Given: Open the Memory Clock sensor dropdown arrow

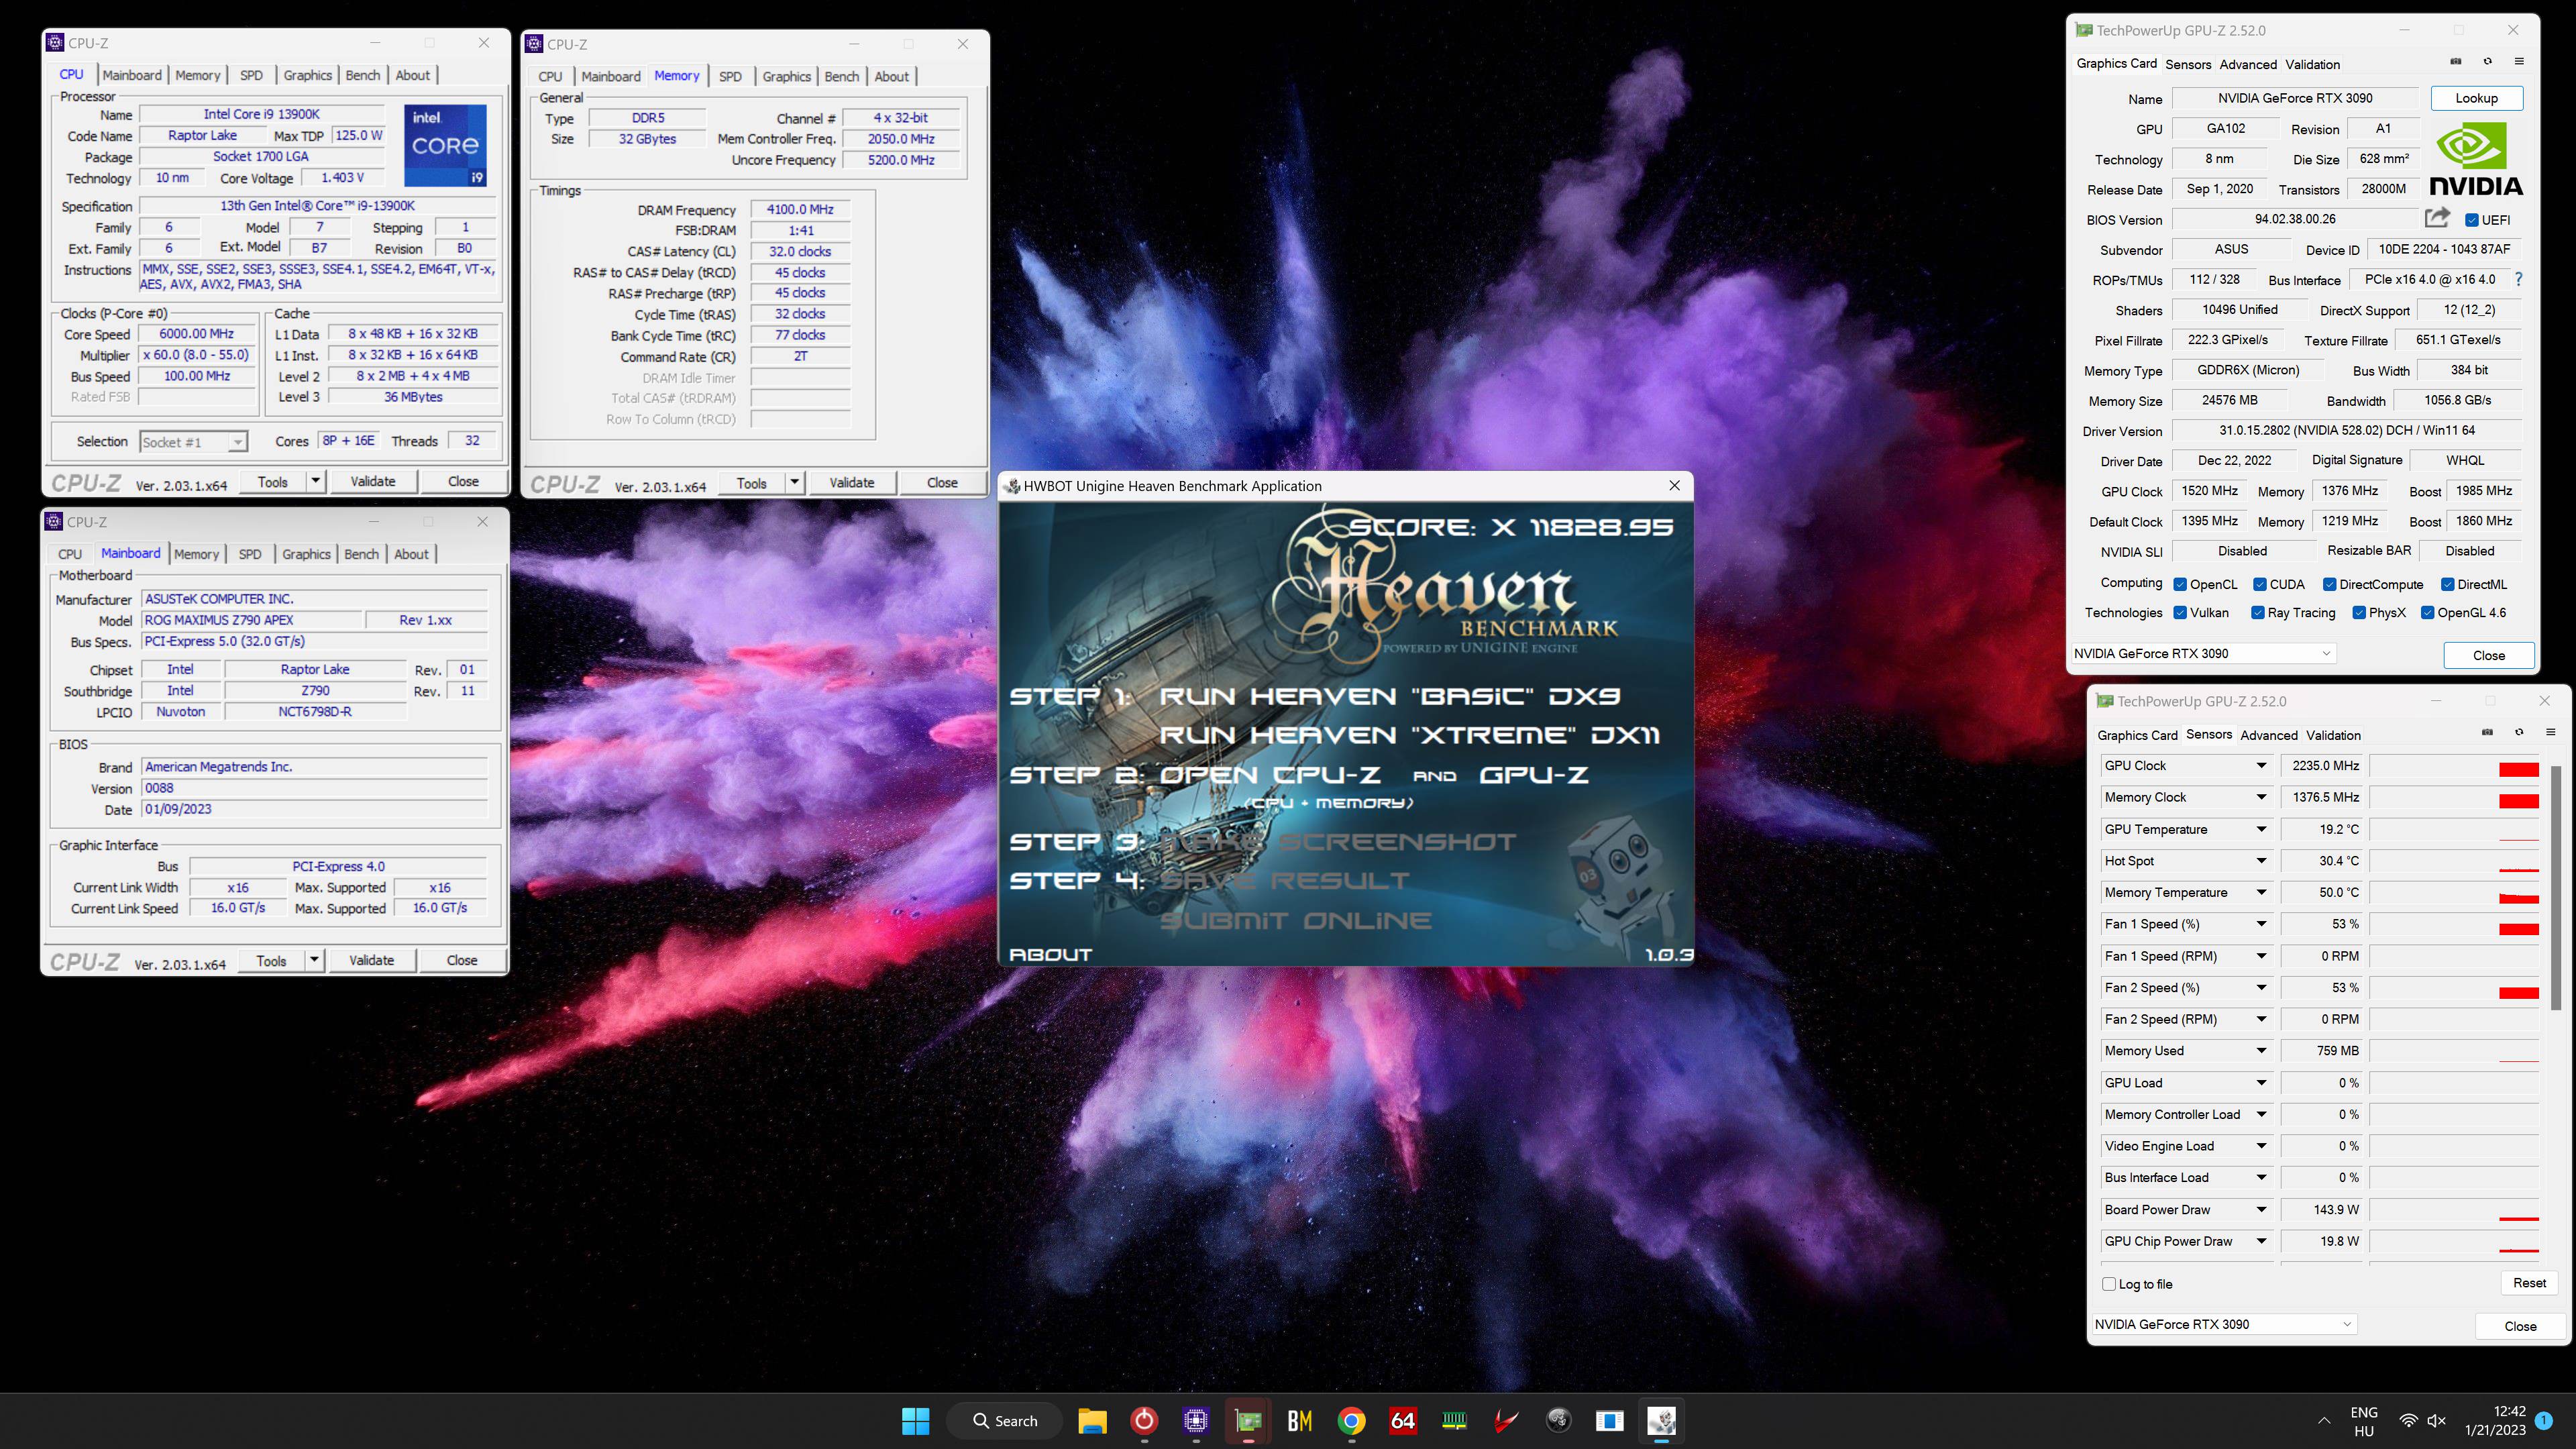Looking at the screenshot, I should click(x=2261, y=797).
